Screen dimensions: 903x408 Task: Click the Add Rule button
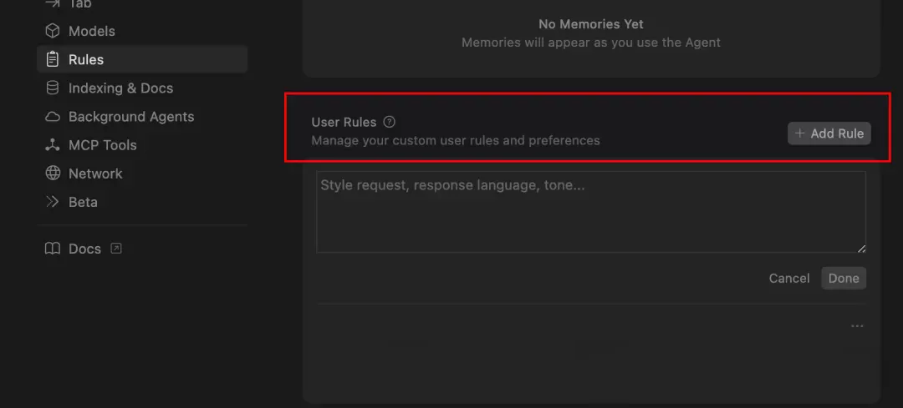(x=829, y=133)
